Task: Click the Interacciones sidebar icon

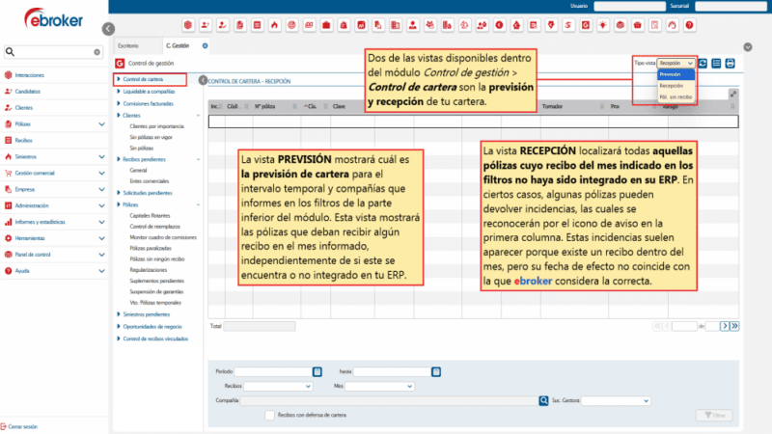Action: (8, 75)
